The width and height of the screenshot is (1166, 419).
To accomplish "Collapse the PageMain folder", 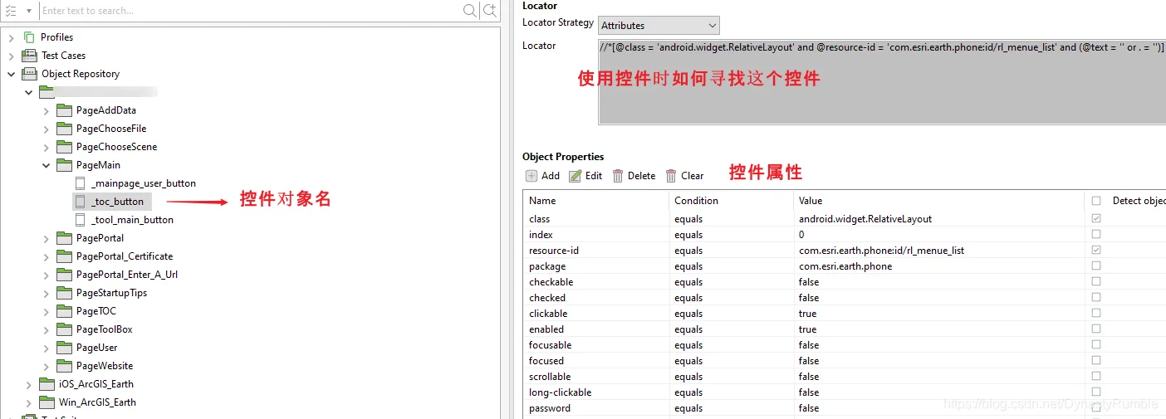I will [x=47, y=165].
